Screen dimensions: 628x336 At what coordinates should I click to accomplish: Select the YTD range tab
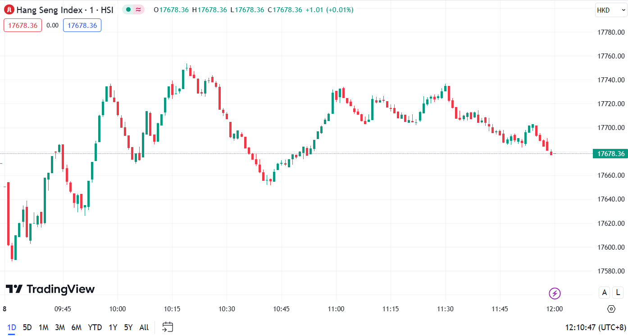pos(95,327)
